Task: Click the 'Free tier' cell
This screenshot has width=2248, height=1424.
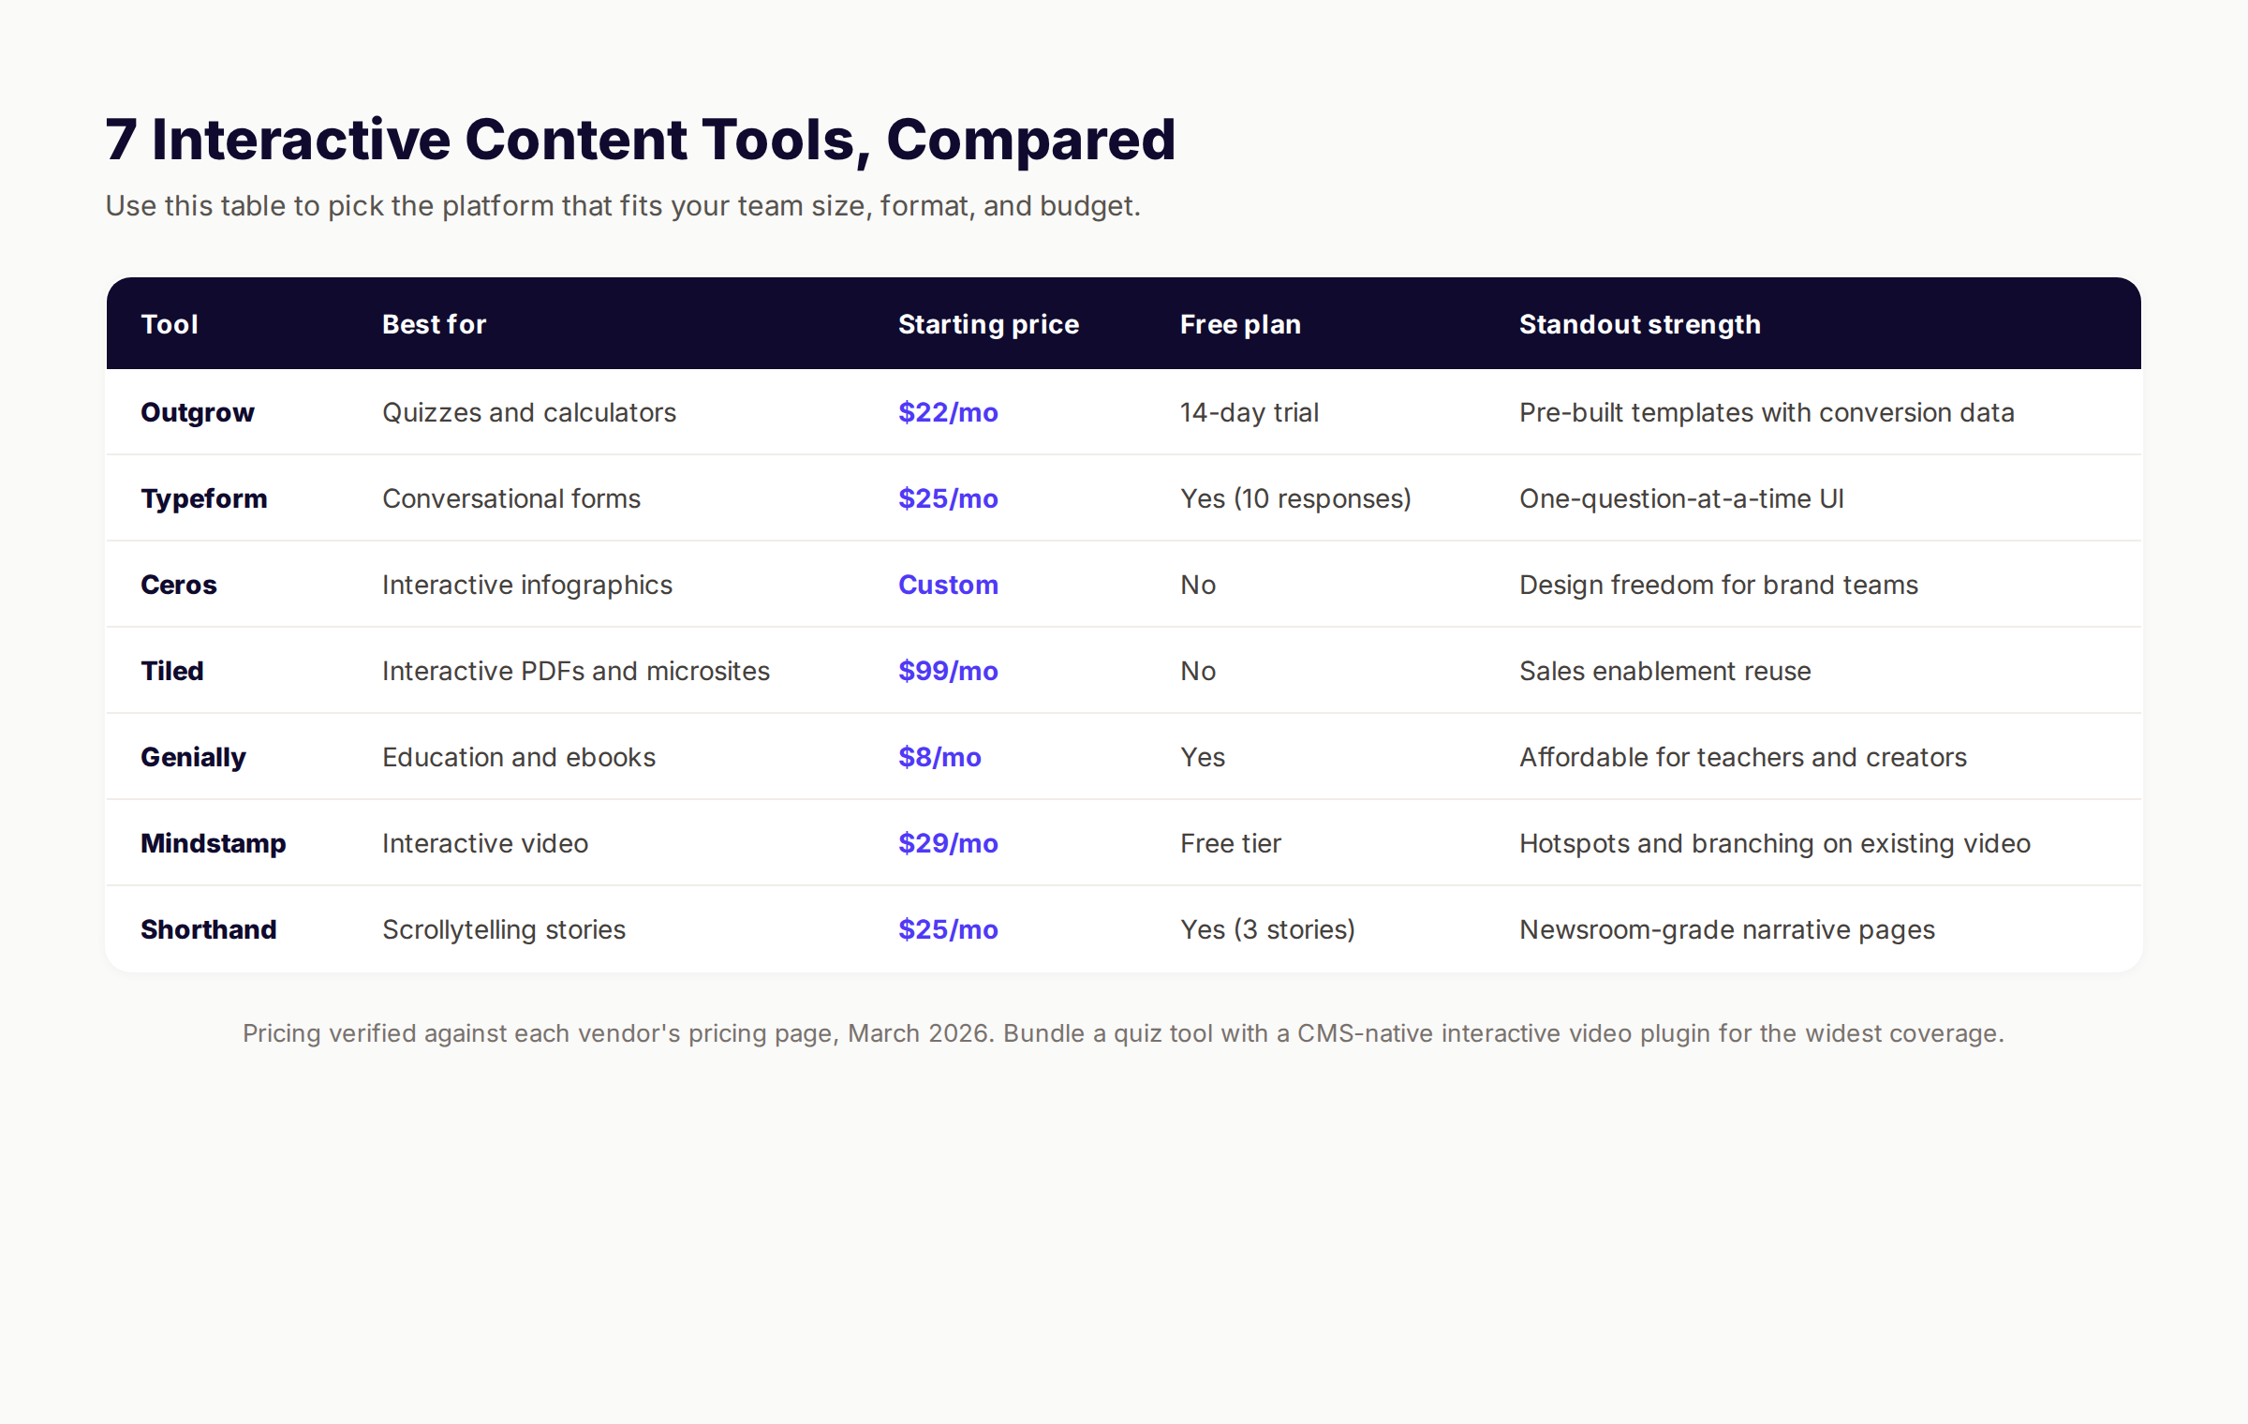Action: coord(1231,843)
